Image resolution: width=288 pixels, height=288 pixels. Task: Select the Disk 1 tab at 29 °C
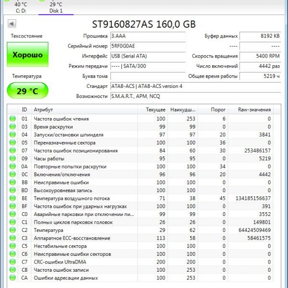pos(56,7)
